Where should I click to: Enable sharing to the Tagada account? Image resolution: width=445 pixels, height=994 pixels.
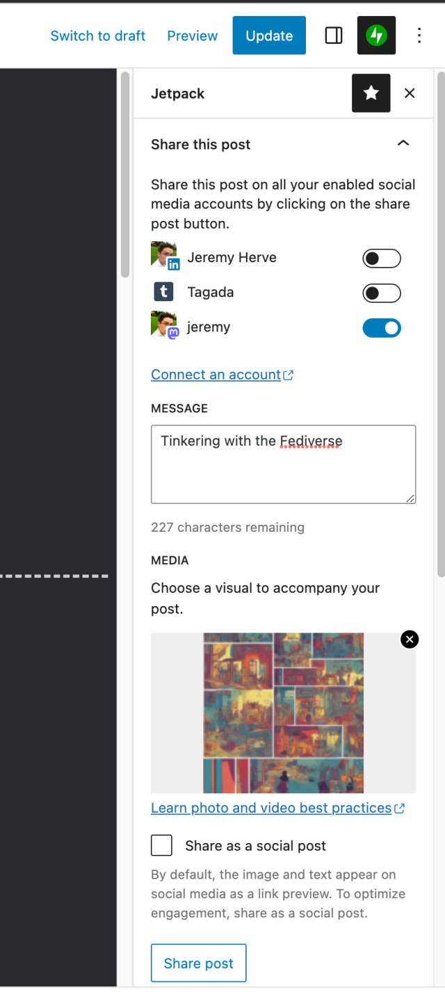click(381, 293)
